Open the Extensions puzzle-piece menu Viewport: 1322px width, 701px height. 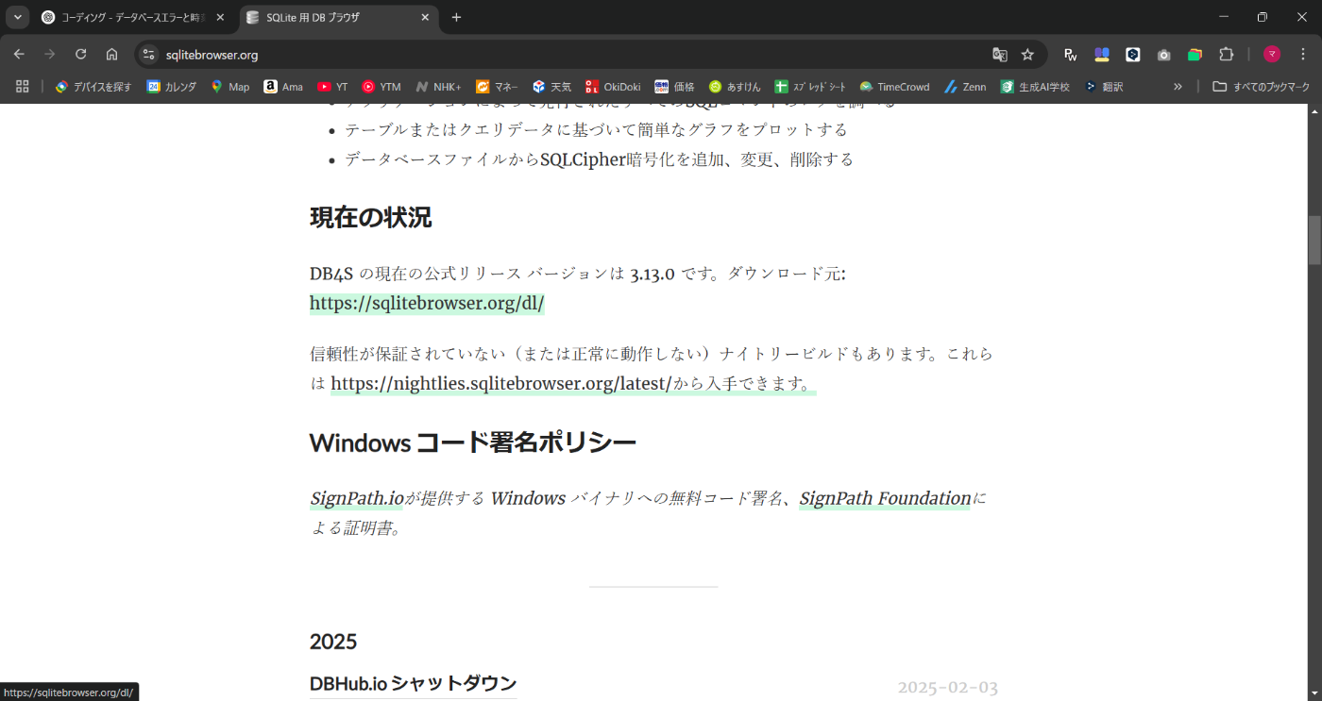1226,55
